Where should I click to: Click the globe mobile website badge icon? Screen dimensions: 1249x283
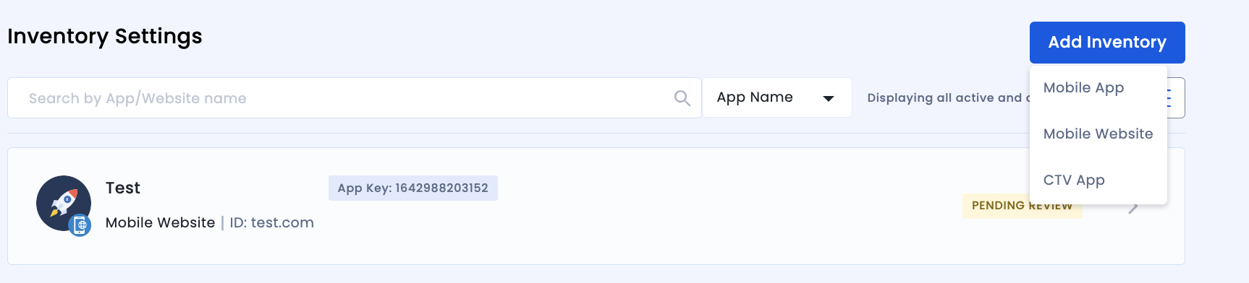pos(80,226)
